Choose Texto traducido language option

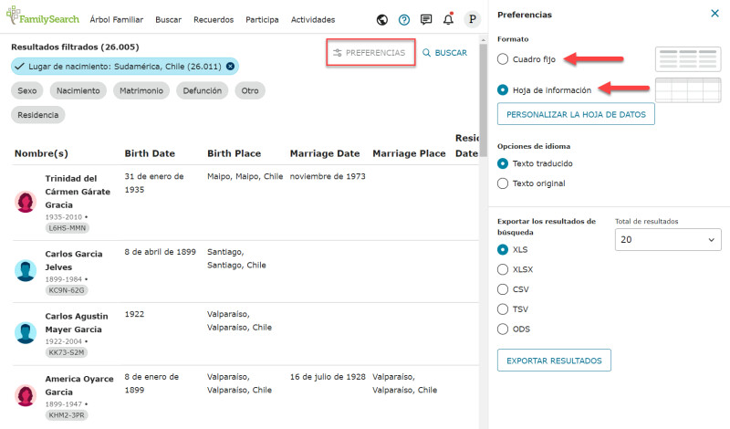[x=503, y=163]
